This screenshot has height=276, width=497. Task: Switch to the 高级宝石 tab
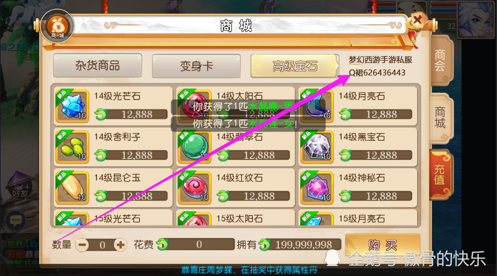pos(295,66)
